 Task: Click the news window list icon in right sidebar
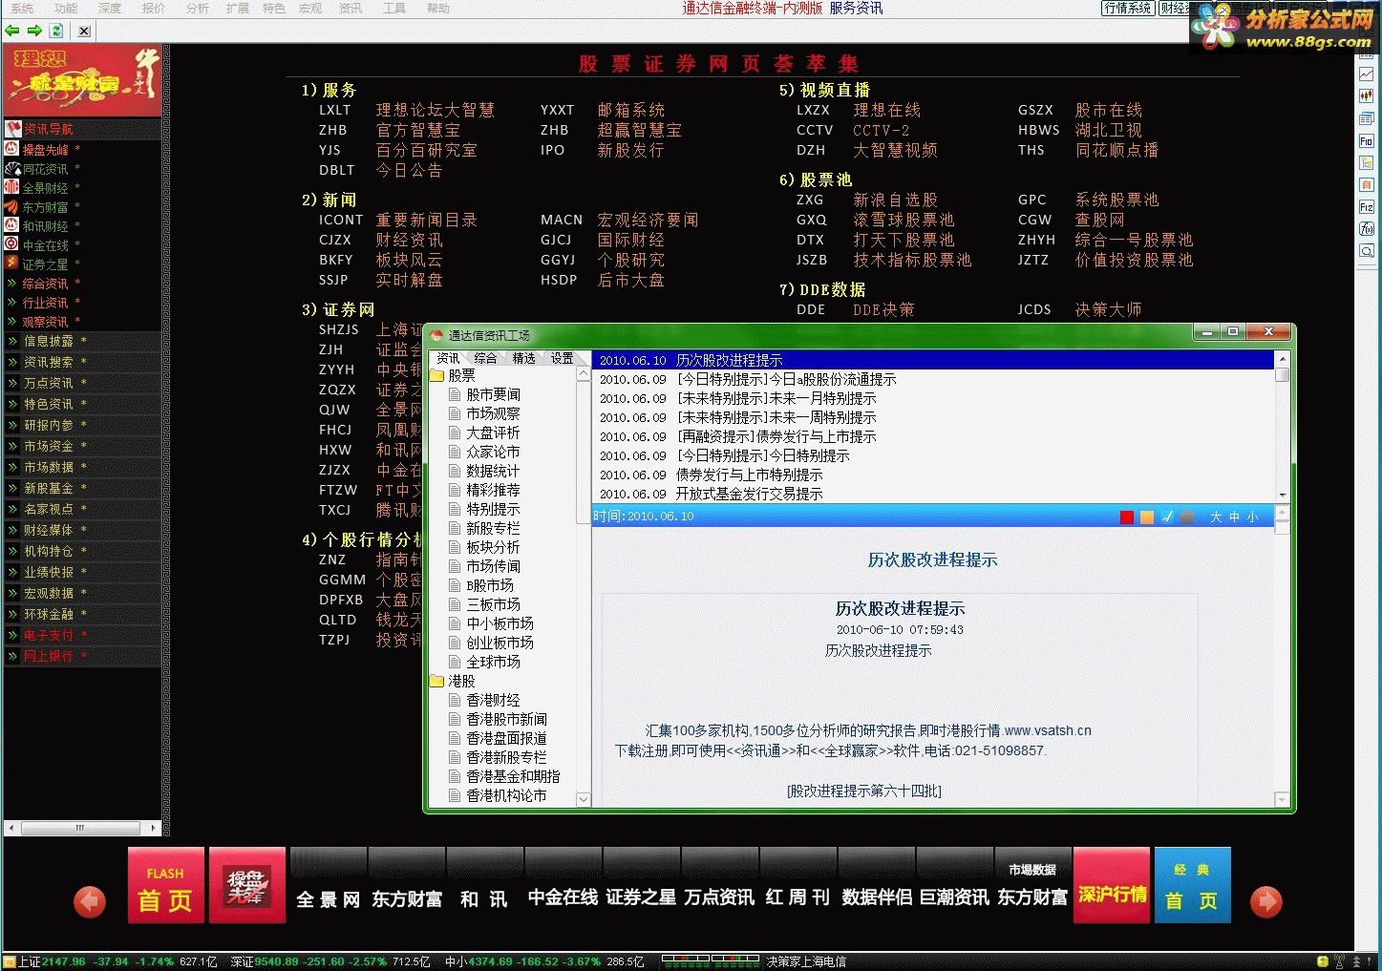(x=1367, y=118)
